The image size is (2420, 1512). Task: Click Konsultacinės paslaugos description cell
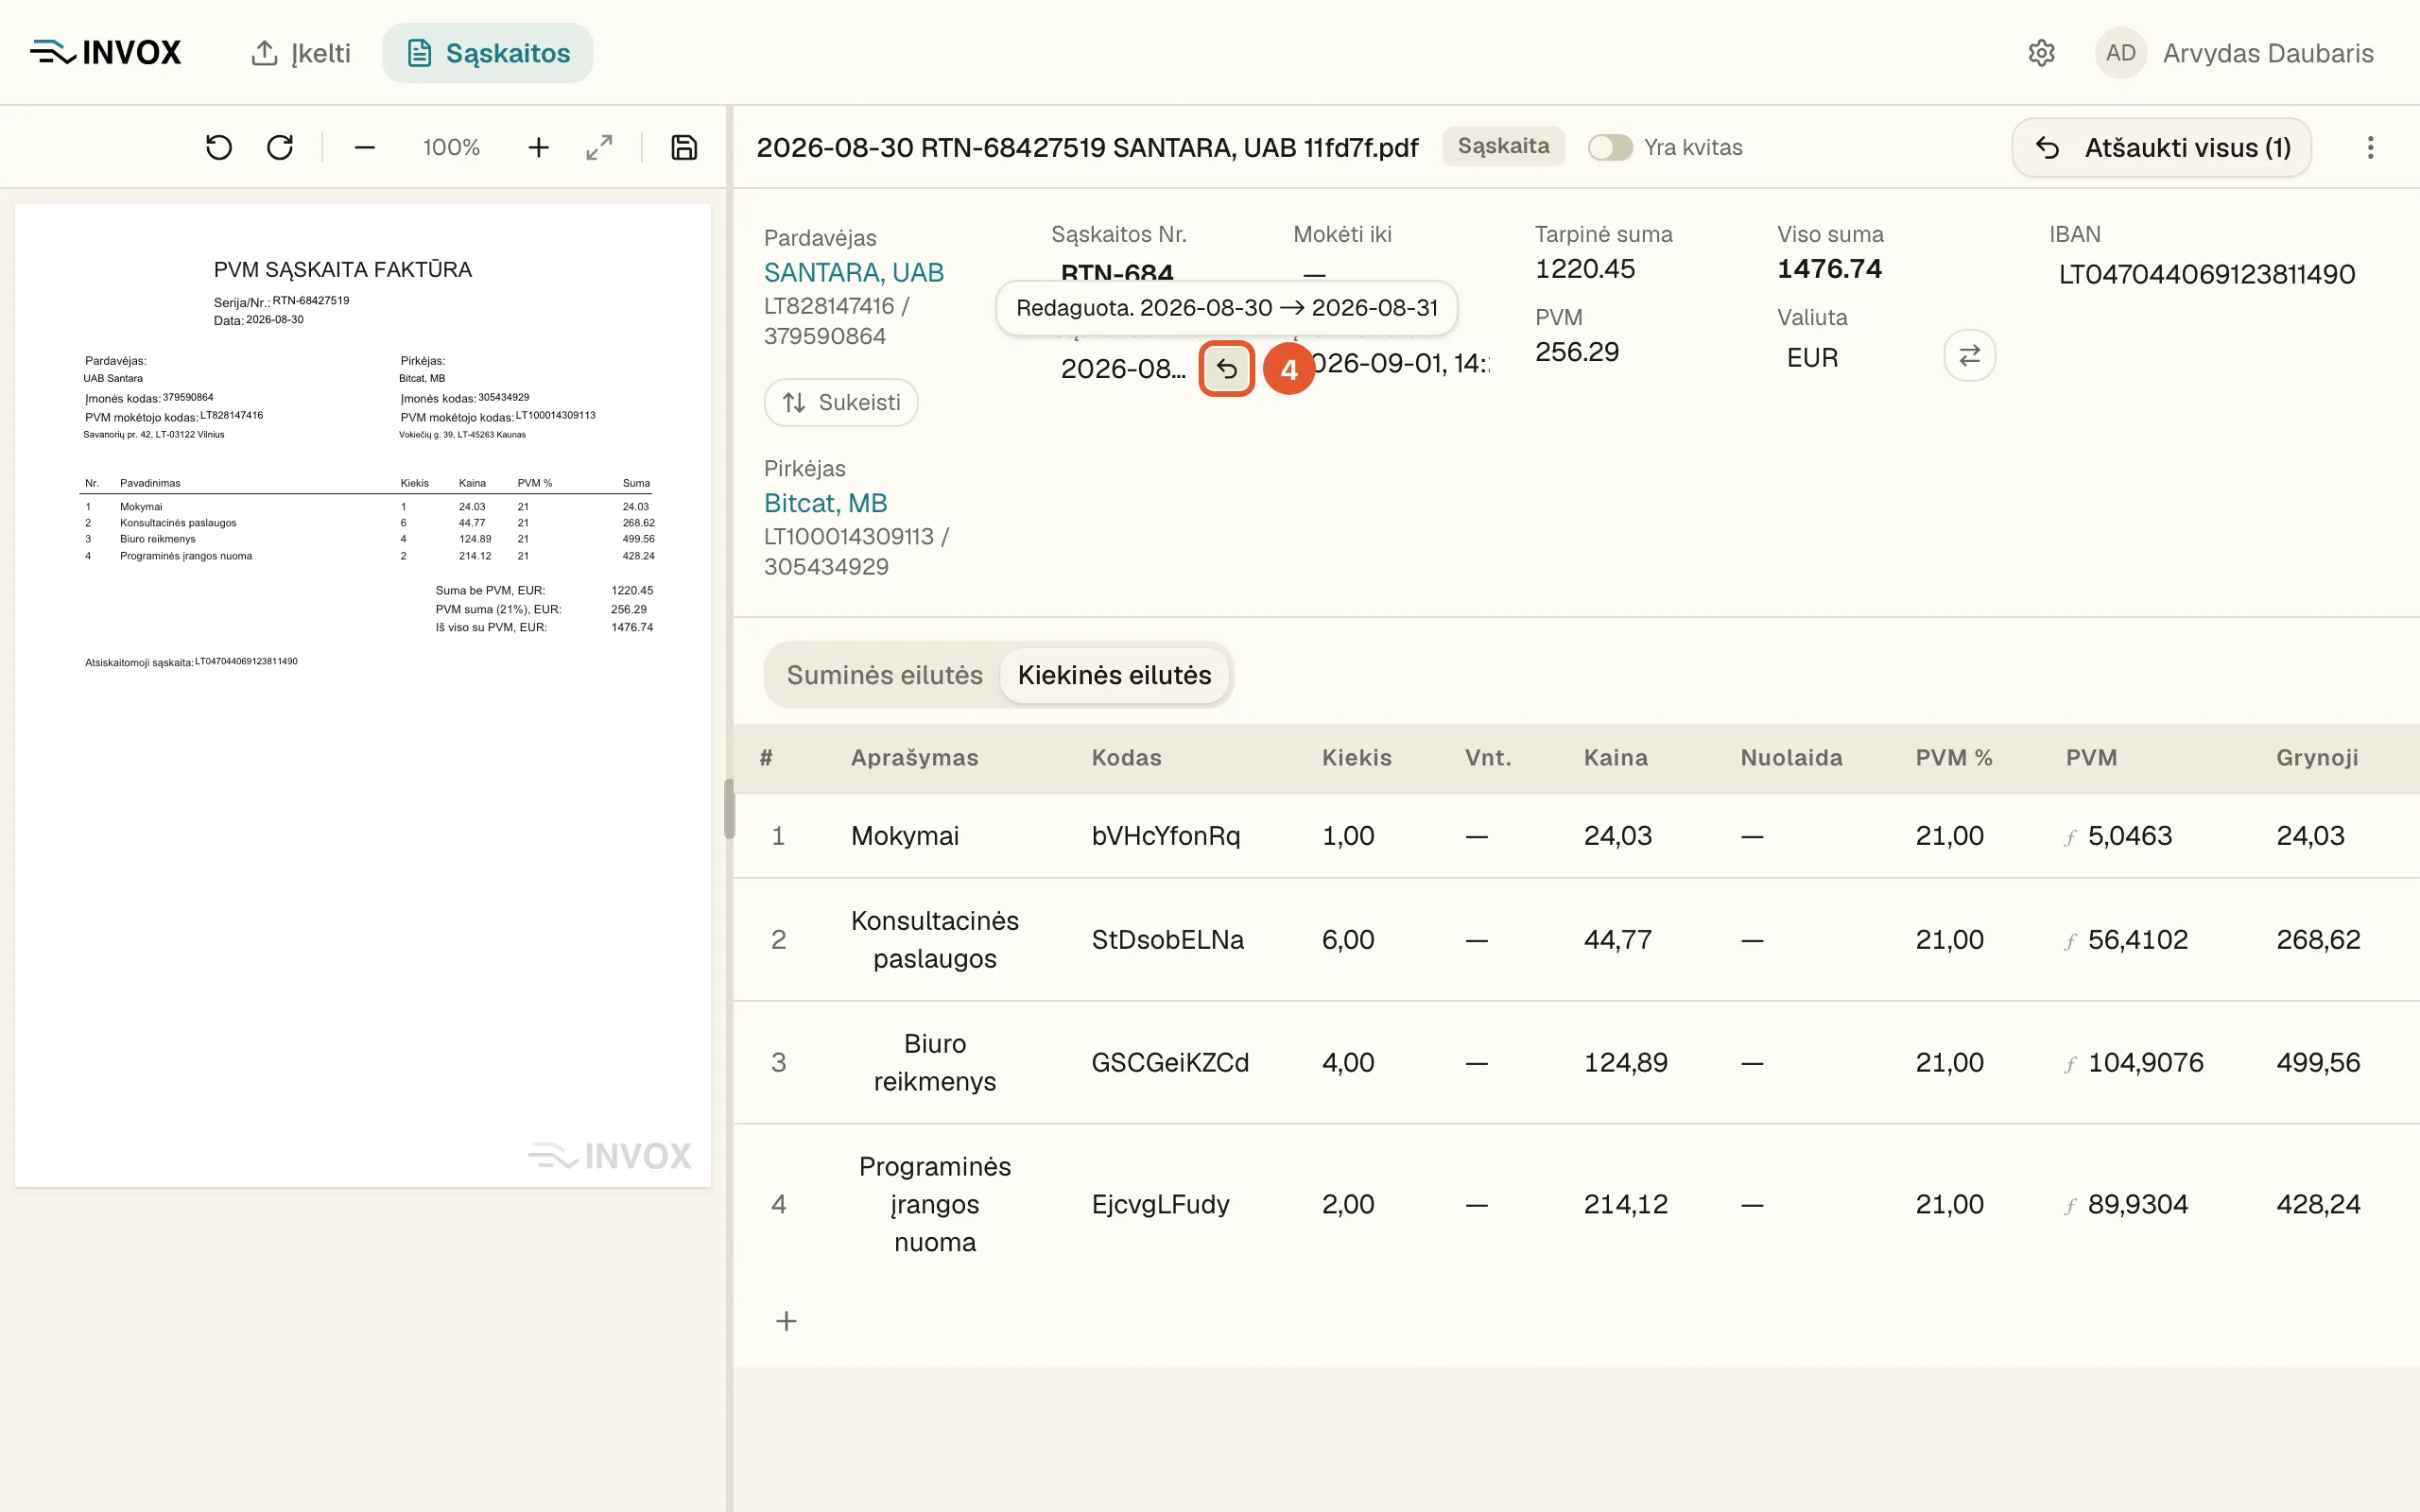click(935, 939)
